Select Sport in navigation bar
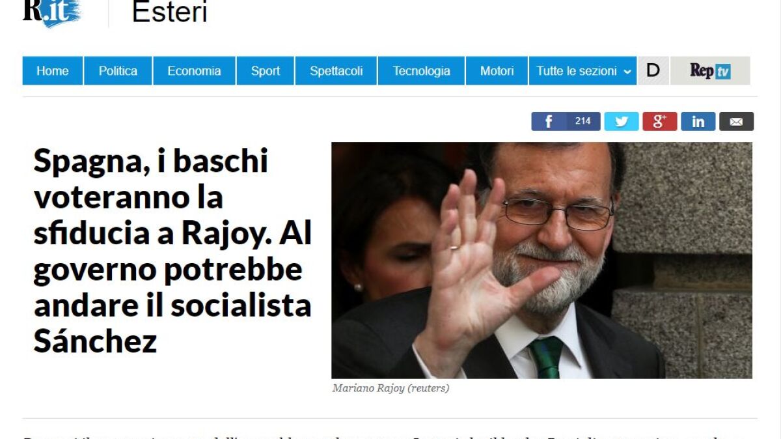This screenshot has height=439, width=781. pyautogui.click(x=266, y=71)
